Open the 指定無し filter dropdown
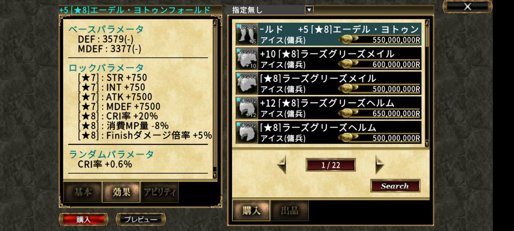The width and height of the screenshot is (514, 231). (x=309, y=10)
